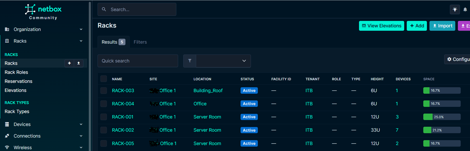Click the filter funnel icon

click(x=190, y=61)
